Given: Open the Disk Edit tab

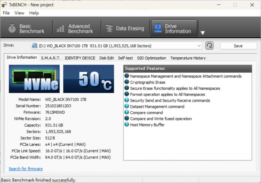Looking at the screenshot, I should tap(106, 58).
